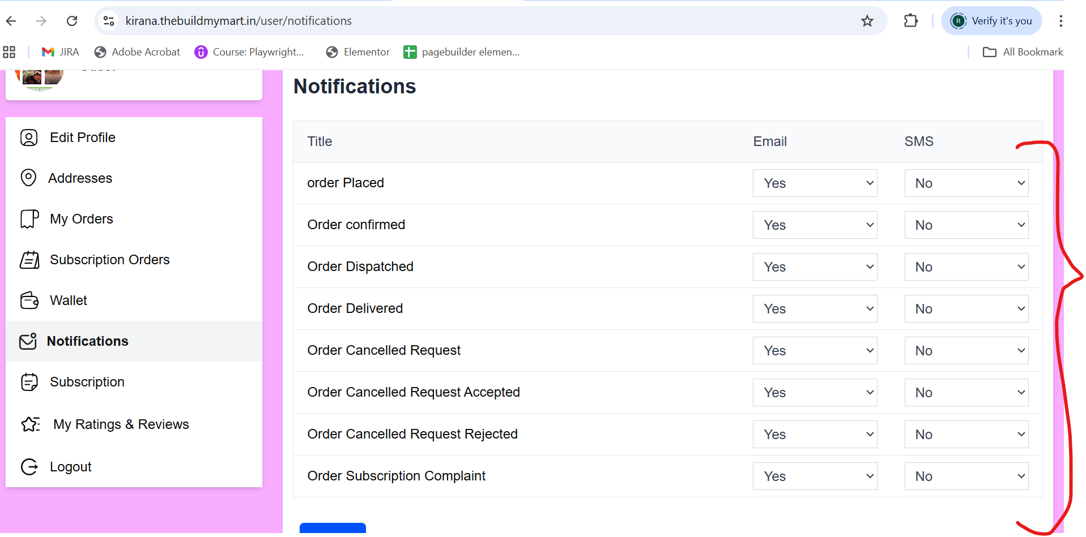Click the Edit Profile user icon
The height and width of the screenshot is (537, 1086).
[29, 138]
